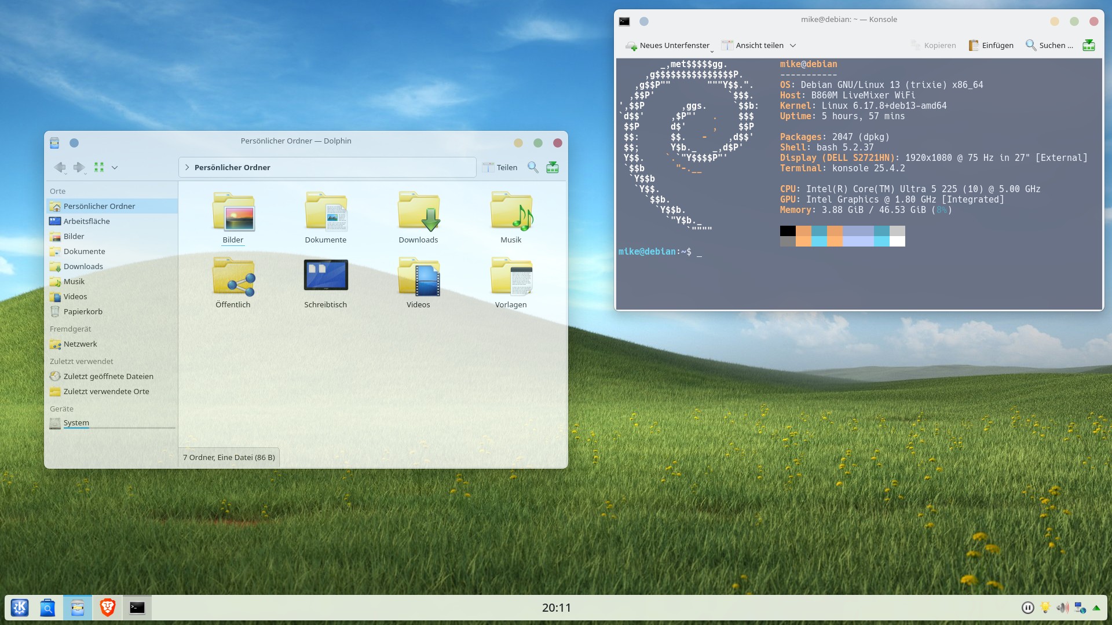This screenshot has height=625, width=1112.
Task: Expand the Ansicht teilen dropdown arrow
Action: [x=793, y=45]
